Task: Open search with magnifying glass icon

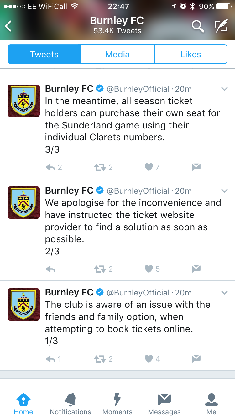Action: click(x=198, y=26)
